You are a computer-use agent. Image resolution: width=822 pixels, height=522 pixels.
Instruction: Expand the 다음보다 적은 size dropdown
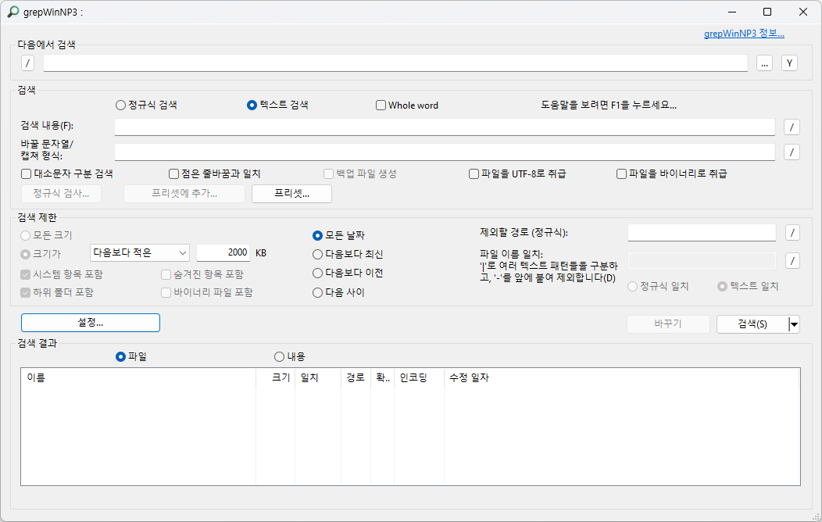[x=140, y=252]
